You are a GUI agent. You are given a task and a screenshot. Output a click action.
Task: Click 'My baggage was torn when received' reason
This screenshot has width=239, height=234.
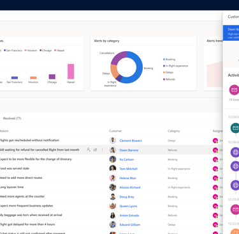pyautogui.click(x=31, y=215)
